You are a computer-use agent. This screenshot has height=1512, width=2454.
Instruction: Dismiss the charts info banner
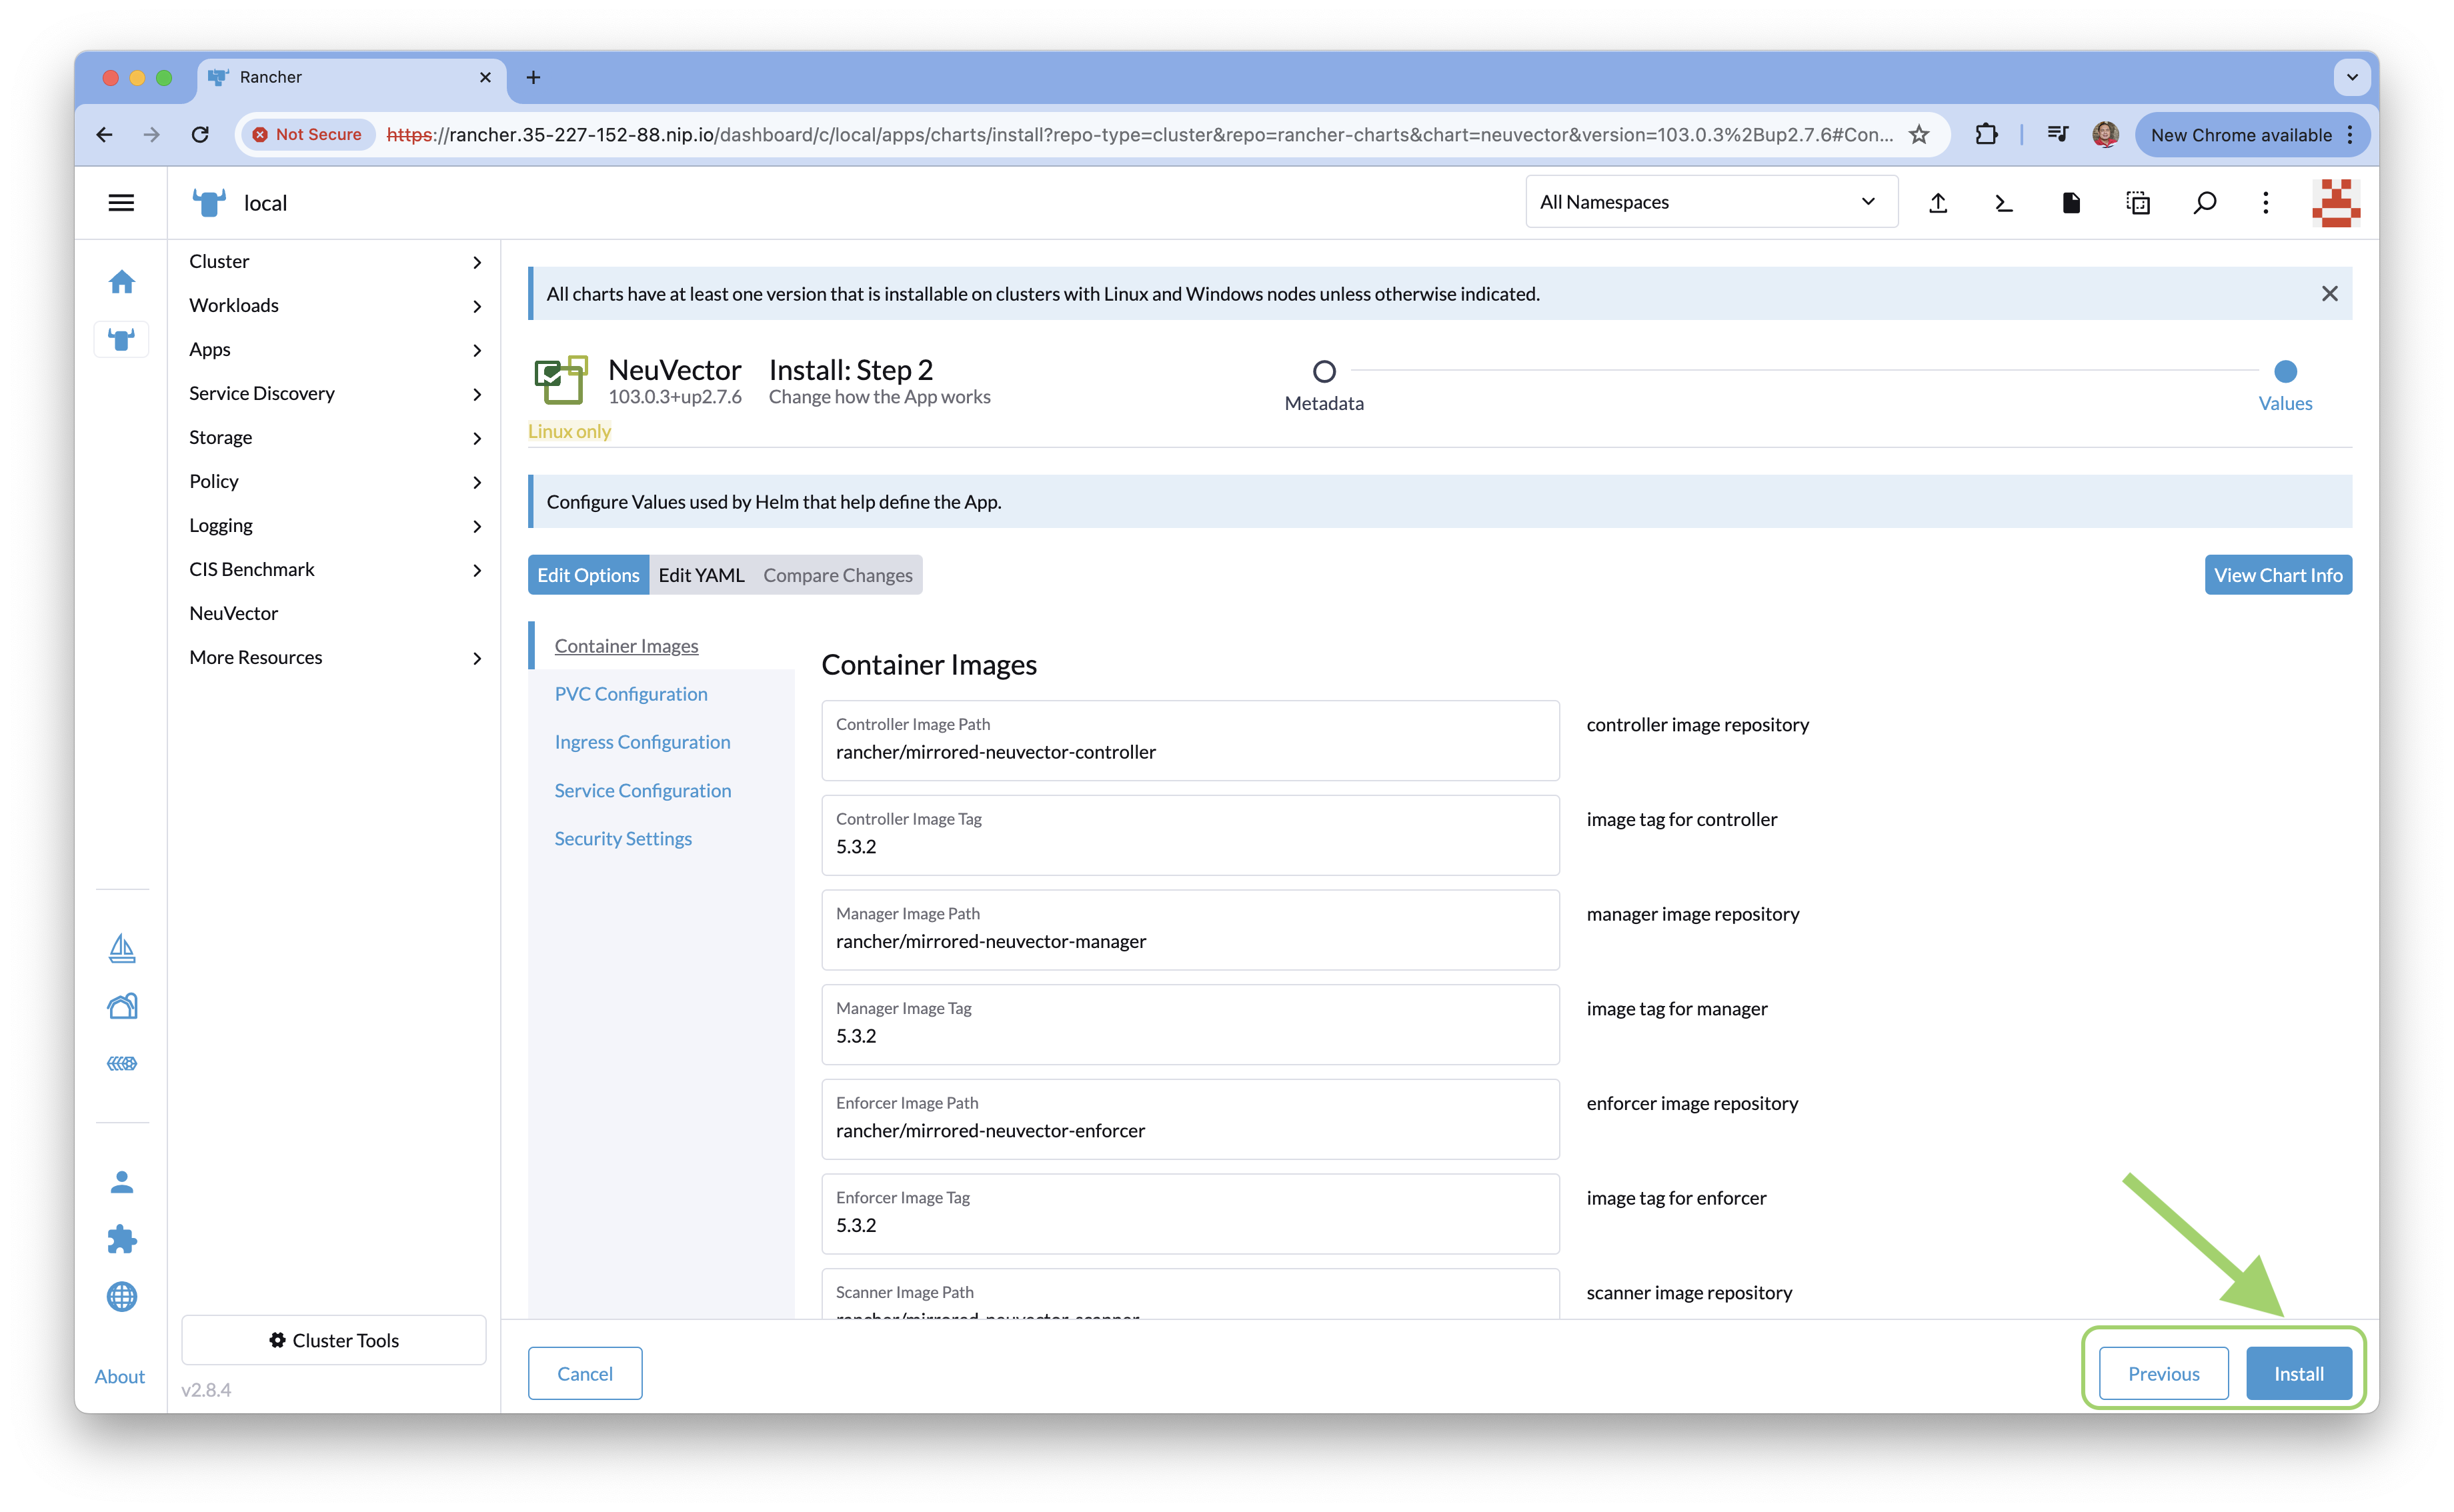point(2329,294)
